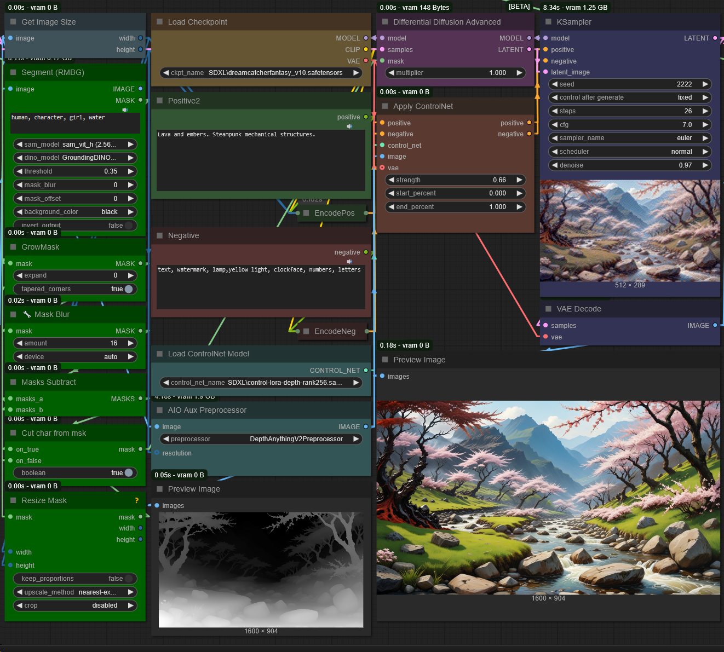Increase the seed value with right arrow
The width and height of the screenshot is (724, 652).
click(705, 84)
